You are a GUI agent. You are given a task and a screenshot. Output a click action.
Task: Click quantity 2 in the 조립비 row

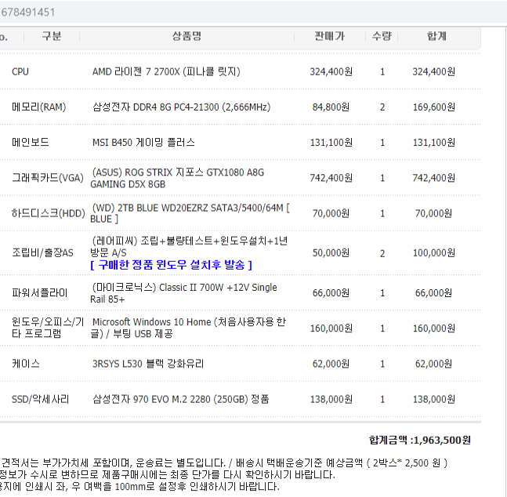pos(382,253)
